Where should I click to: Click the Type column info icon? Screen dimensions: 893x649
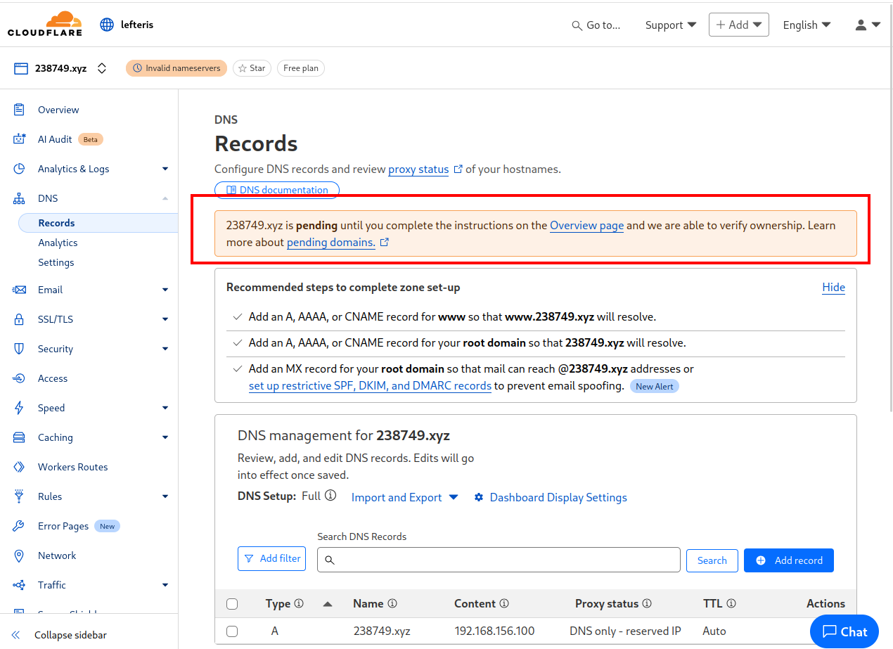coord(299,603)
